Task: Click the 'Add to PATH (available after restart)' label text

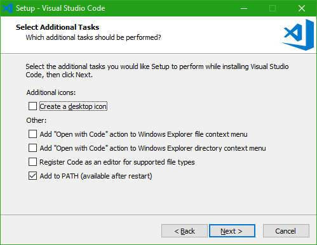Action: [x=96, y=176]
